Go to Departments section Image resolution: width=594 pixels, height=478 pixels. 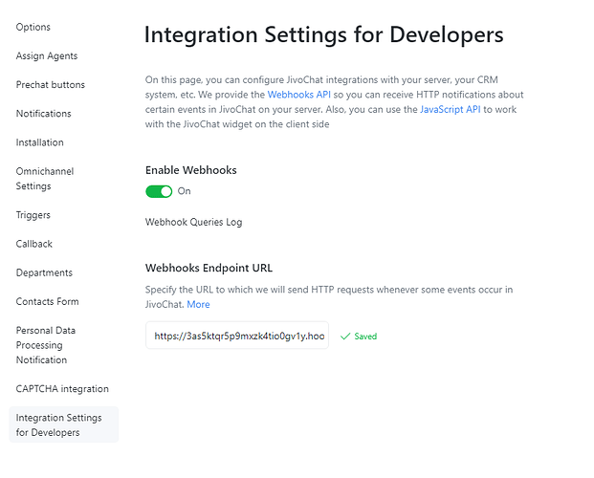click(x=44, y=272)
